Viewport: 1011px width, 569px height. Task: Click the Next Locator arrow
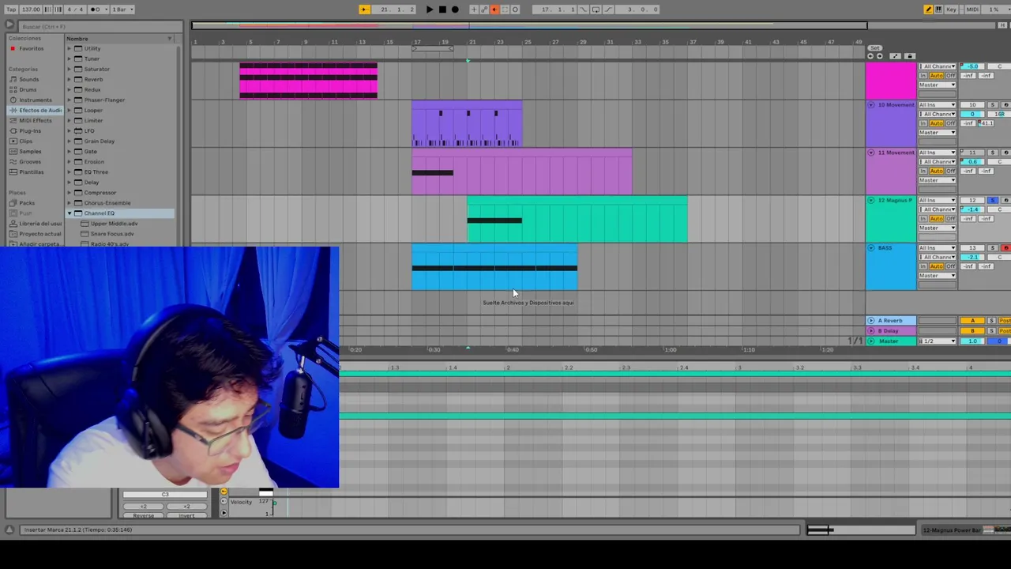point(880,56)
